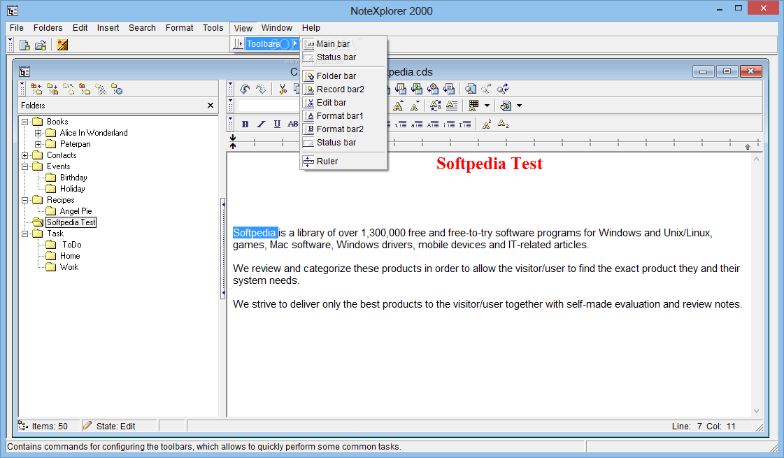Toggle Folder bar visibility
This screenshot has height=458, width=784.
(343, 76)
